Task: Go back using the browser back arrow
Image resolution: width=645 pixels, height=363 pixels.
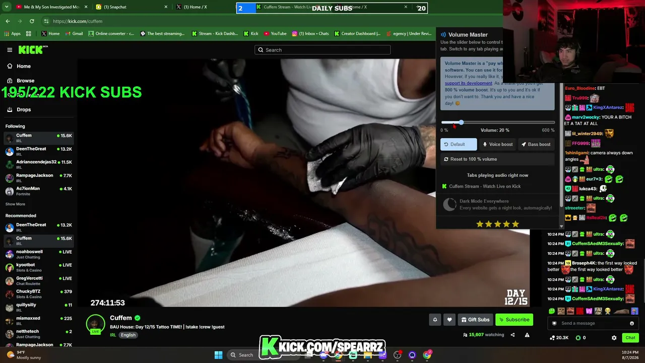Action: pos(8,21)
